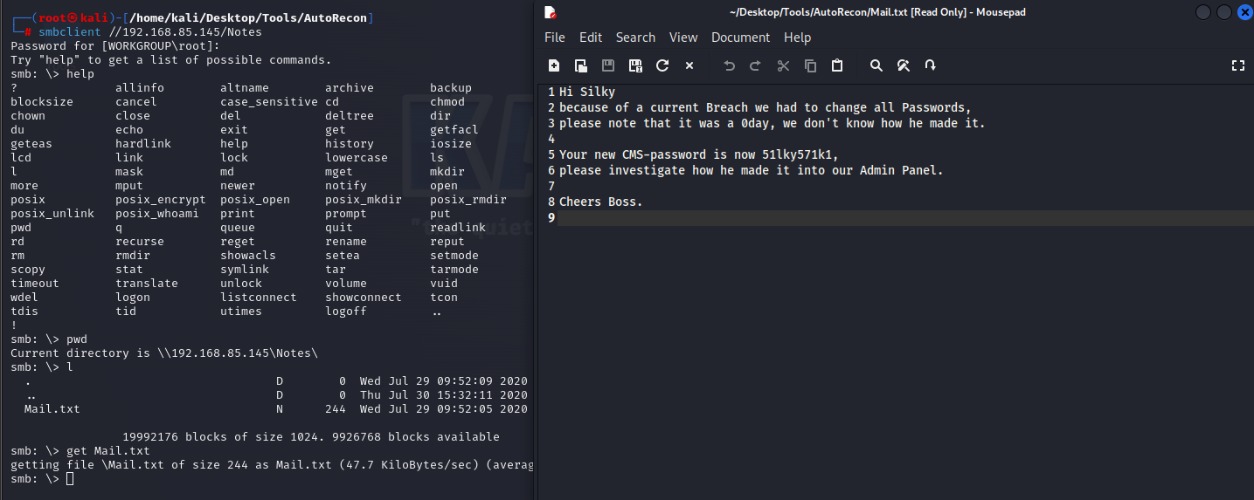Click the terminal smb prompt cursor
1254x500 pixels.
70,479
